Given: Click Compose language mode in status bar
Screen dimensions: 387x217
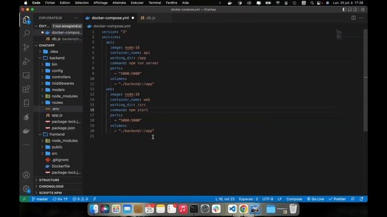Looking at the screenshot, I should point(294,199).
